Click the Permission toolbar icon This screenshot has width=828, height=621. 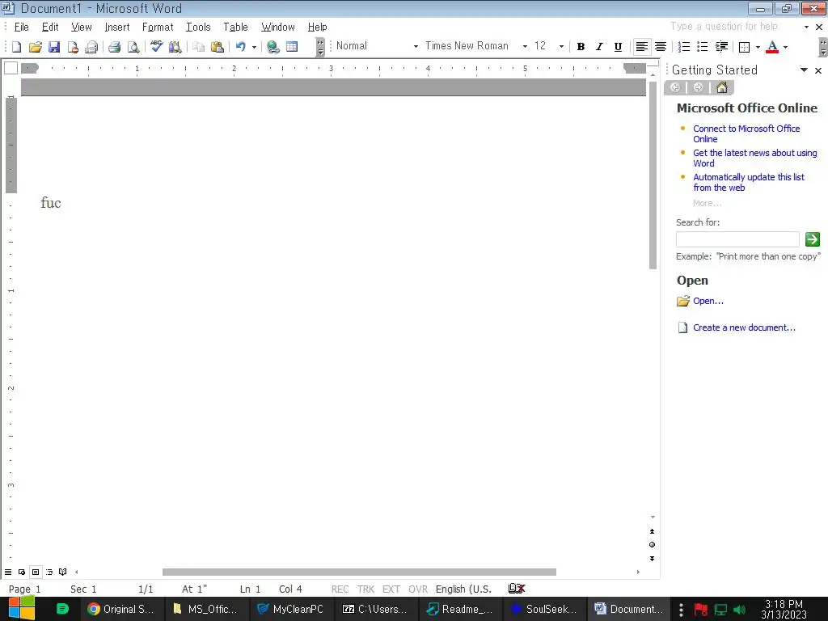(x=73, y=47)
